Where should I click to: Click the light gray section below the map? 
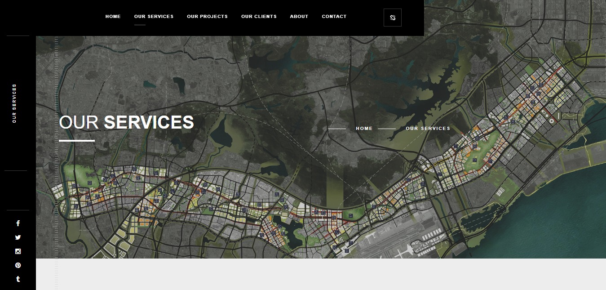click(314, 274)
